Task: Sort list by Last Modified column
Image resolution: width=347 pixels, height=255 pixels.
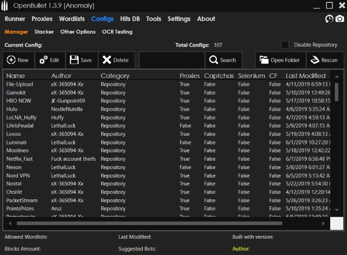Action: click(x=305, y=76)
